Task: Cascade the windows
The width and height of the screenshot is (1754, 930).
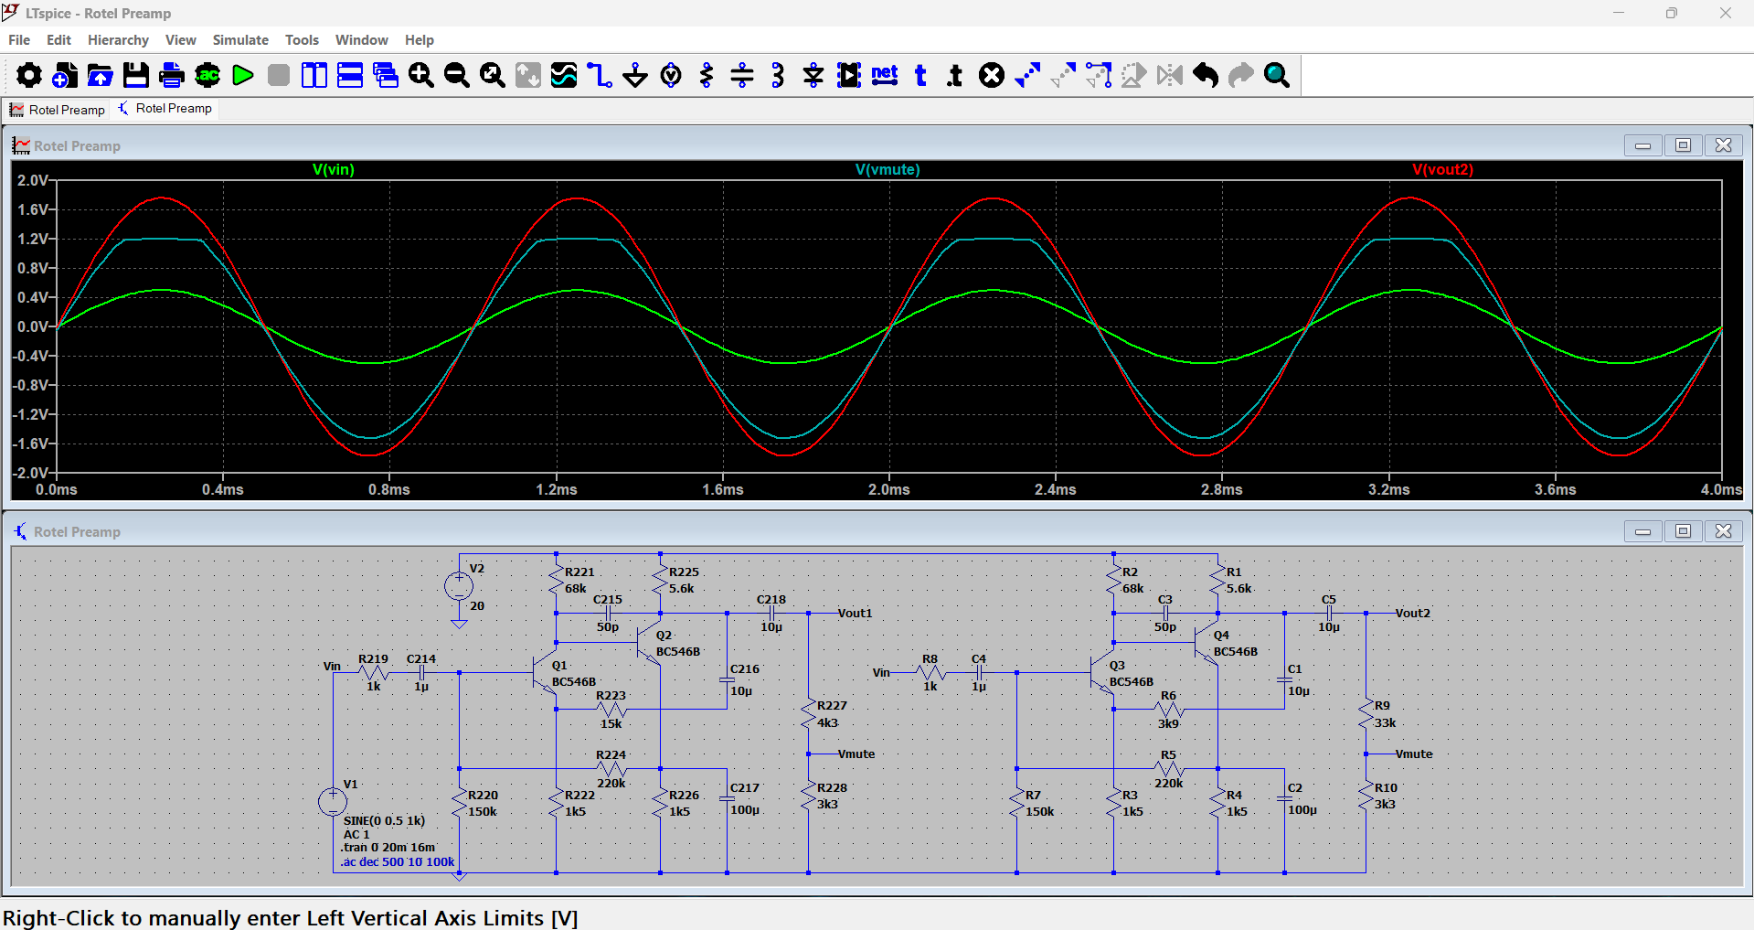Action: (386, 75)
